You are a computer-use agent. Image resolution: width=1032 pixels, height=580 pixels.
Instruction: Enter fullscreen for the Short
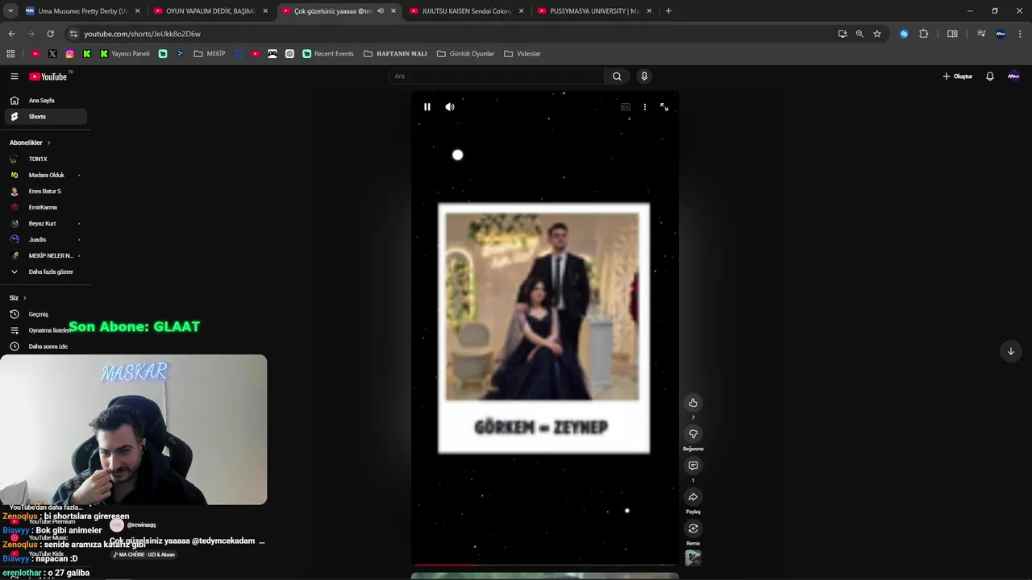tap(664, 106)
